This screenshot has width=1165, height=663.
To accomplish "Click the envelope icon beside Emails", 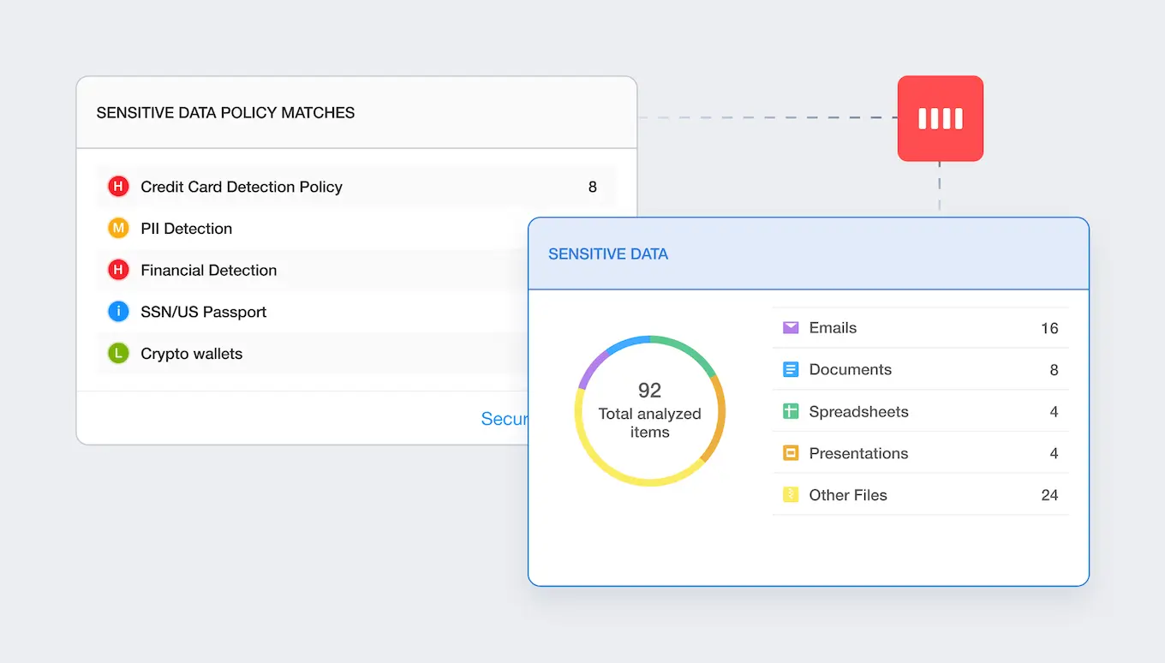I will coord(790,327).
